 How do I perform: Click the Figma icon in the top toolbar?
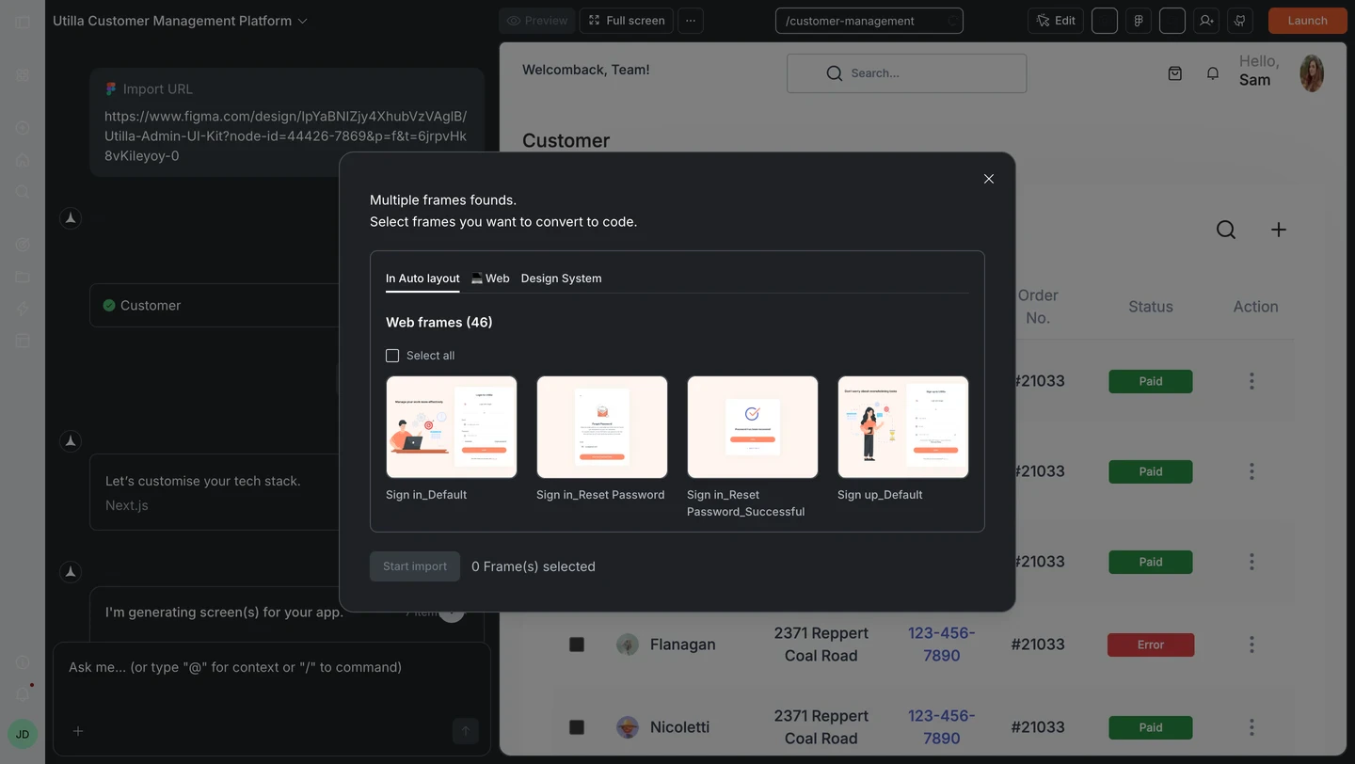(1138, 20)
